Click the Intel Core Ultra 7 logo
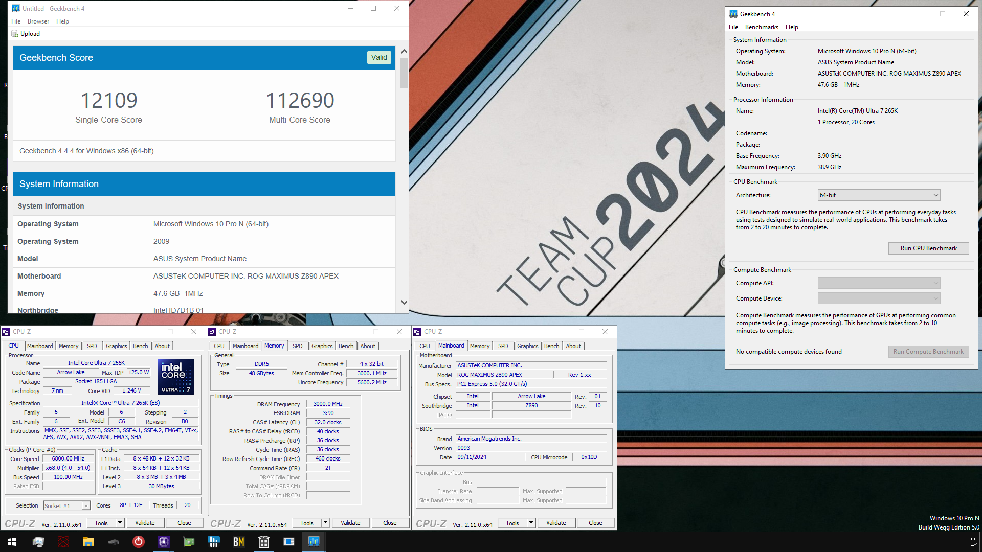Screen dimensions: 982x552 [x=176, y=377]
